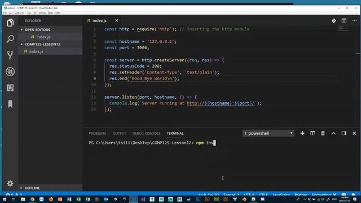Click the Ln 9 Col status bar entry
Viewport: 361px width, 203px height.
coord(208,195)
